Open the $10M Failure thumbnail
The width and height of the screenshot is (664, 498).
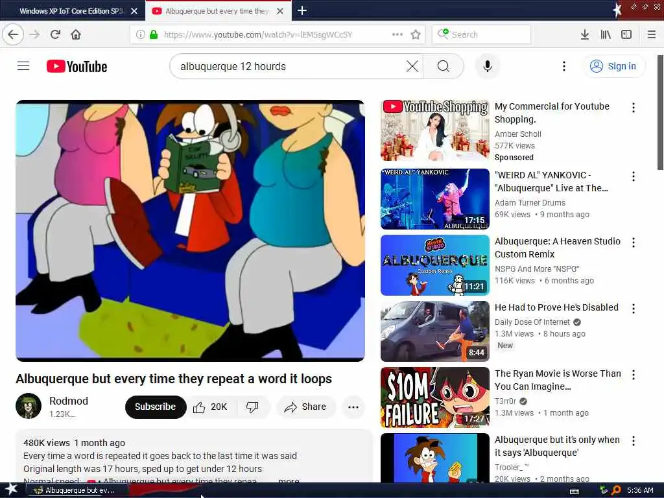coord(435,397)
